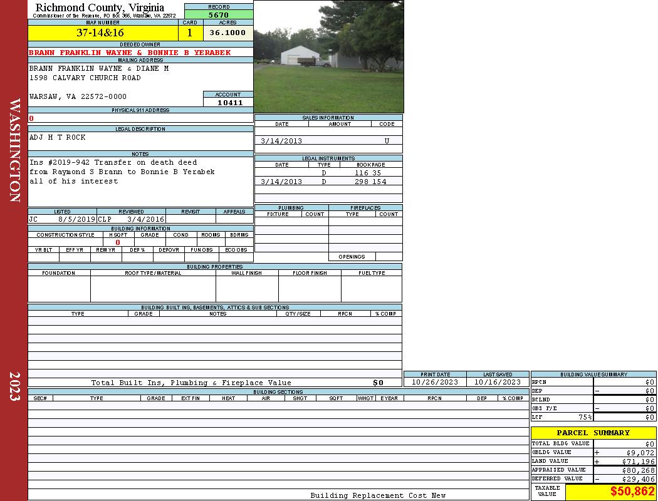The height and width of the screenshot is (501, 658).
Task: Click the notes line Ins #2019-942
Action: [x=113, y=162]
